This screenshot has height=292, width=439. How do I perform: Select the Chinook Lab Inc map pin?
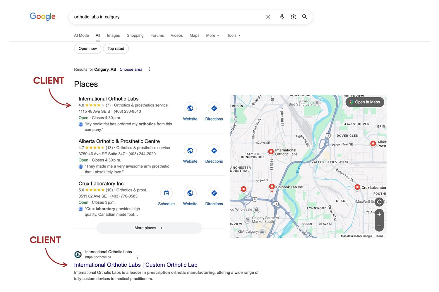click(x=272, y=187)
